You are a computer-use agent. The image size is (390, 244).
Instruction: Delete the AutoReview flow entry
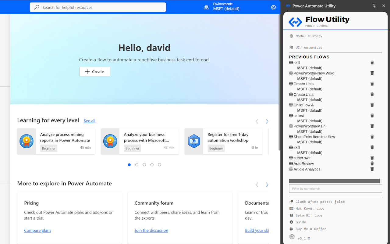click(x=372, y=163)
